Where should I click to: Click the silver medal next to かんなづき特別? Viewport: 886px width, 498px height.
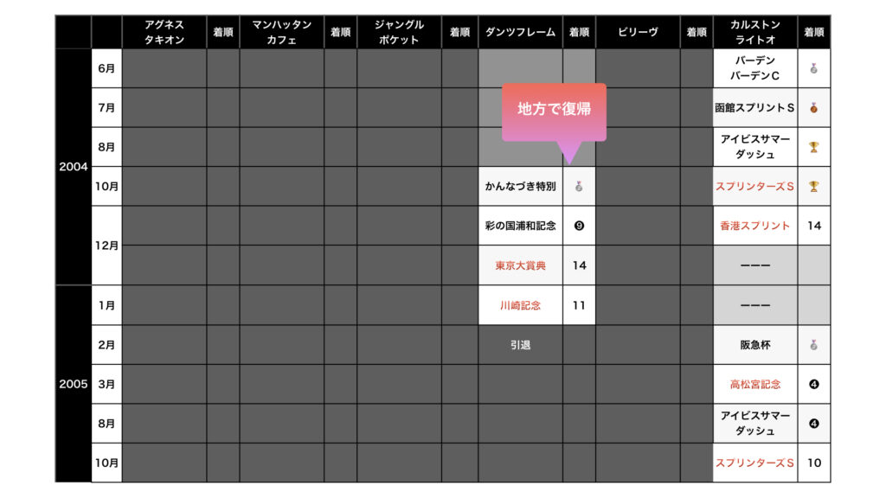(579, 186)
